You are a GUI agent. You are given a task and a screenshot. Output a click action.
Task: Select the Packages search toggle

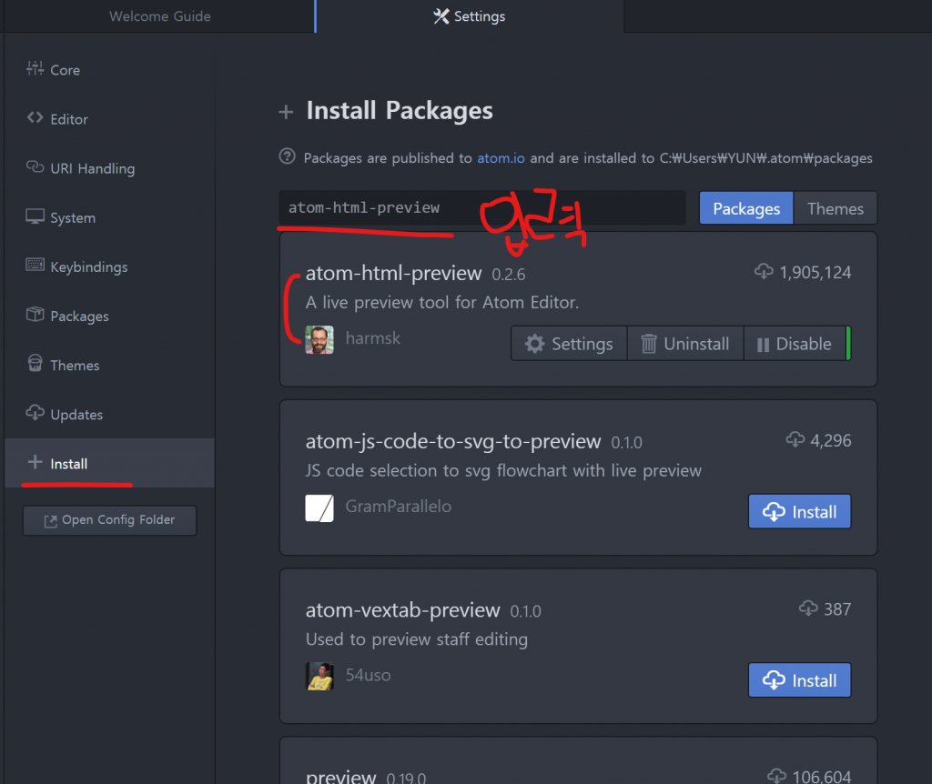pyautogui.click(x=746, y=208)
